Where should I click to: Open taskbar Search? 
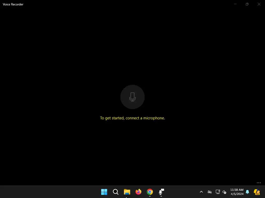click(116, 192)
